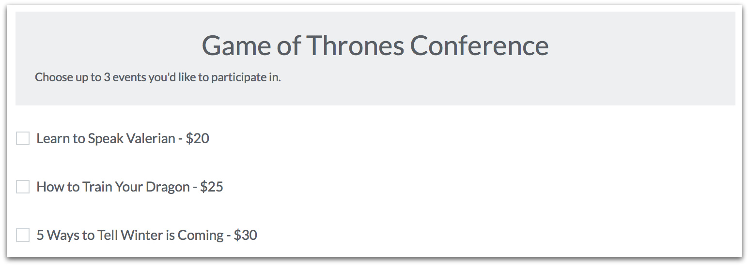Click the Game of Thrones Conference heading
This screenshot has height=266, width=749.
click(x=375, y=45)
